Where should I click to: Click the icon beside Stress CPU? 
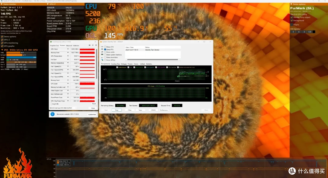tap(102, 47)
